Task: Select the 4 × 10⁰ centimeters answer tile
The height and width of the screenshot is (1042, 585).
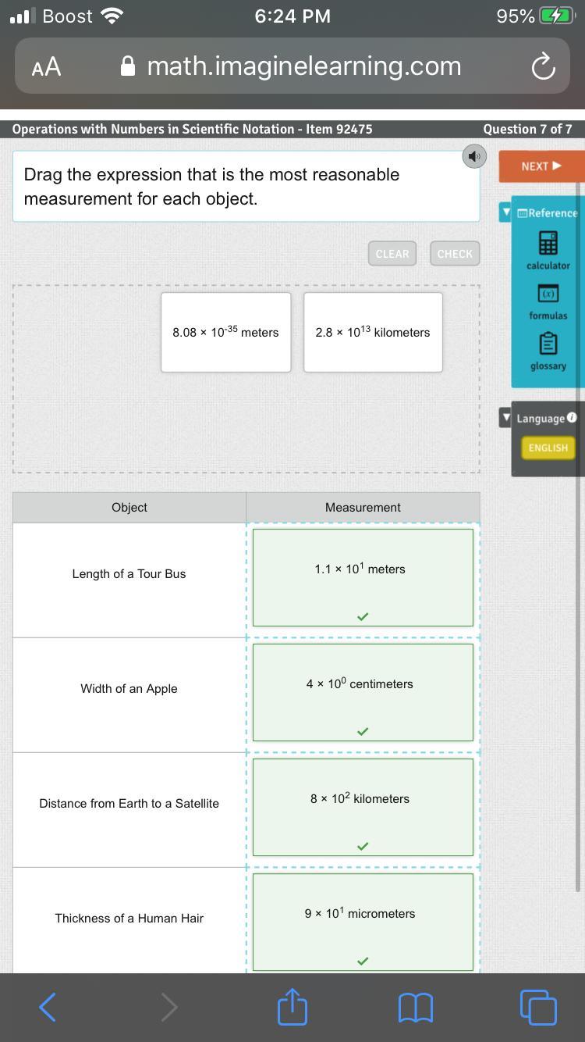Action: click(x=363, y=692)
